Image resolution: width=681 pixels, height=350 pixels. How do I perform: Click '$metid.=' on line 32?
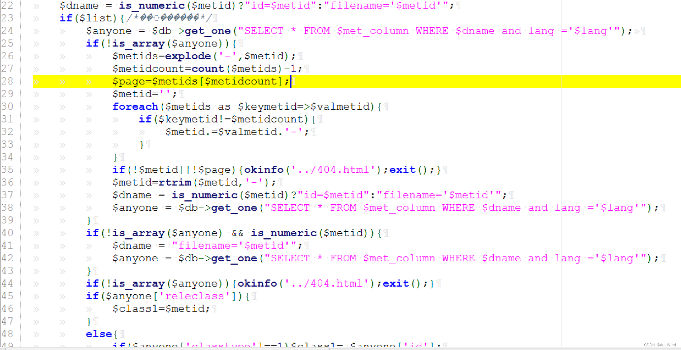191,132
